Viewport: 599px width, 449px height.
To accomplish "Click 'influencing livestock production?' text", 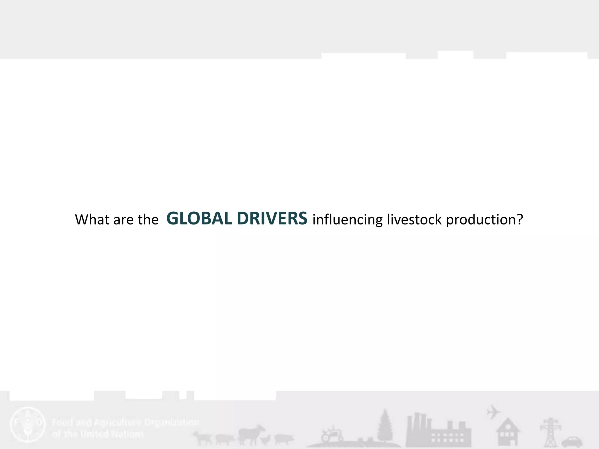I will (x=417, y=220).
